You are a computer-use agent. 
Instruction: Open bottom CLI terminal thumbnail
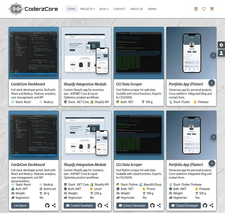point(139,135)
